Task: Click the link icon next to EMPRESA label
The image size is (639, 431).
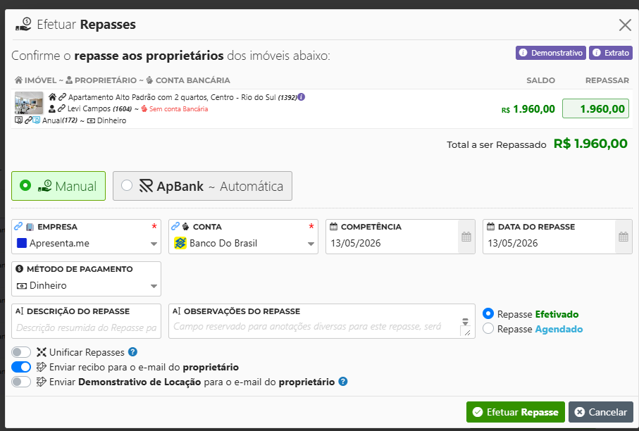Action: click(x=18, y=227)
